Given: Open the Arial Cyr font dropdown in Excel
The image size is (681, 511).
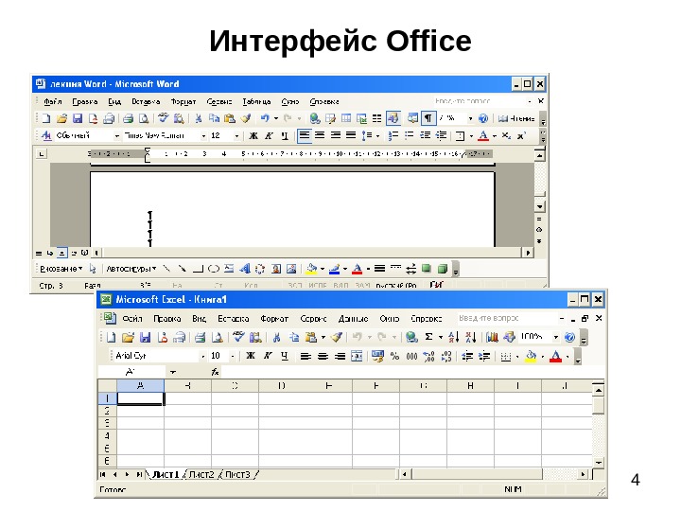Looking at the screenshot, I should (x=202, y=357).
